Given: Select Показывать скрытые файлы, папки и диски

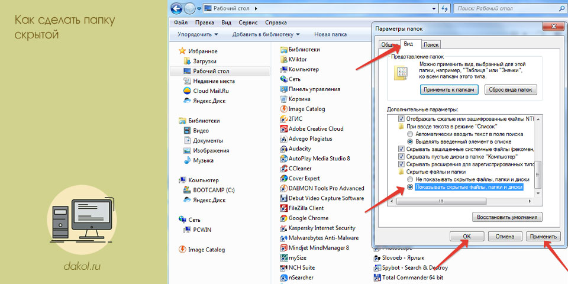Looking at the screenshot, I should [409, 187].
